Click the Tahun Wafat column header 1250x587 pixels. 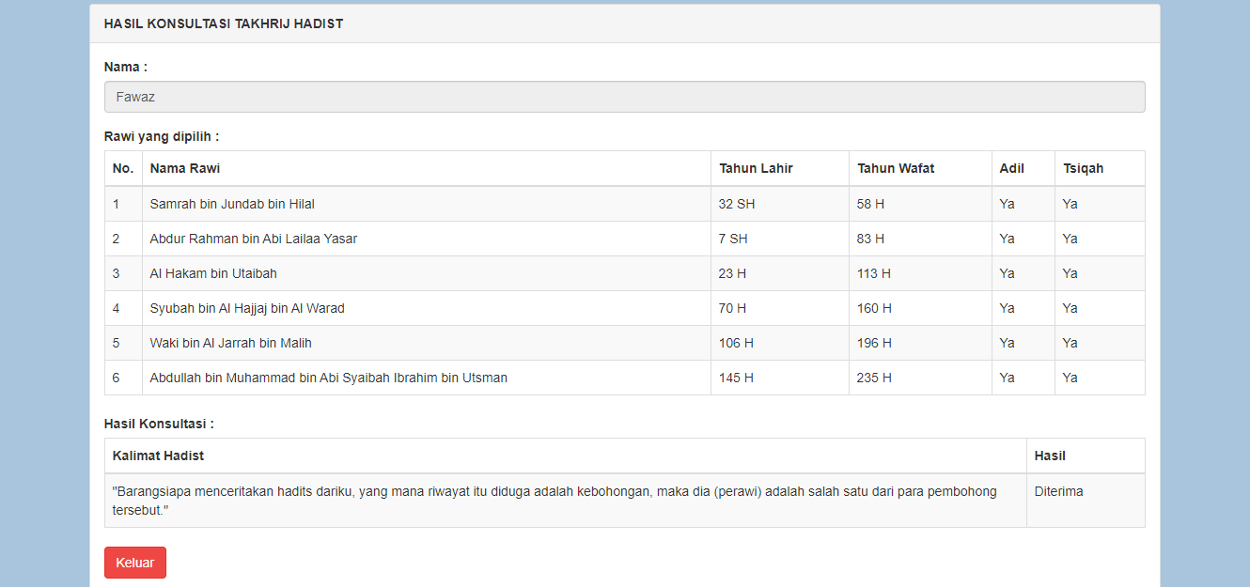895,168
